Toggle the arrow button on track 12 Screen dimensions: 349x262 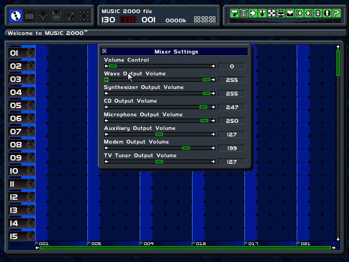click(x=29, y=197)
